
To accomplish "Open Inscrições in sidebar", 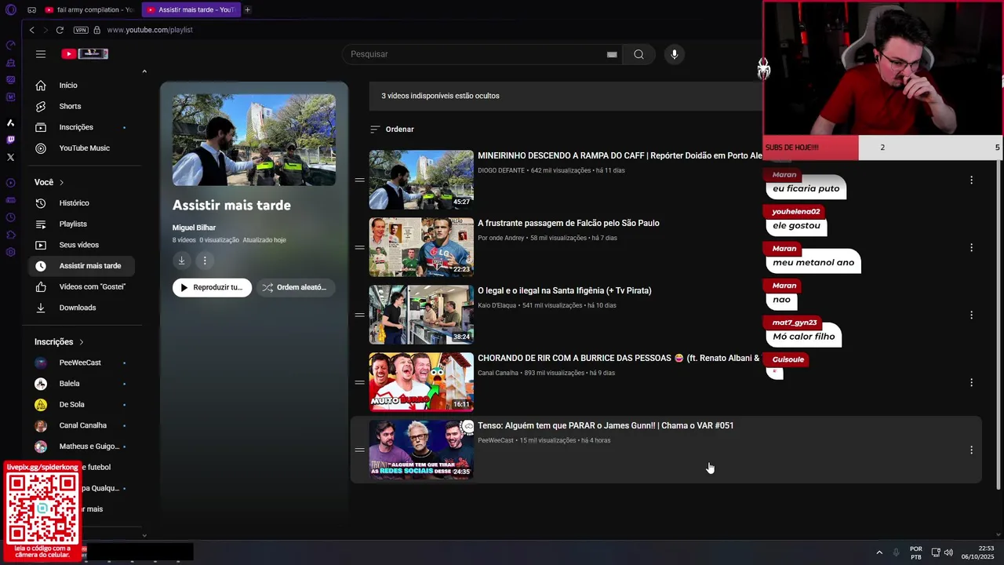I will [82, 127].
